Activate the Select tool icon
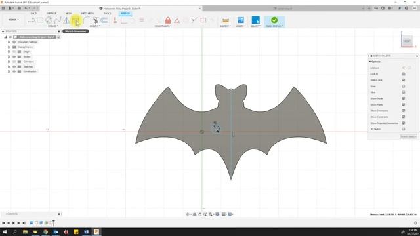 tap(255, 20)
